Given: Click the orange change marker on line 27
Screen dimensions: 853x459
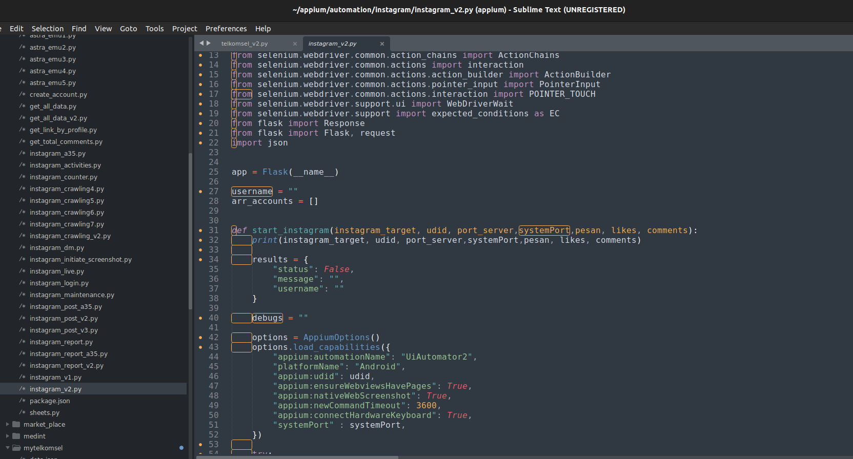Looking at the screenshot, I should click(200, 192).
